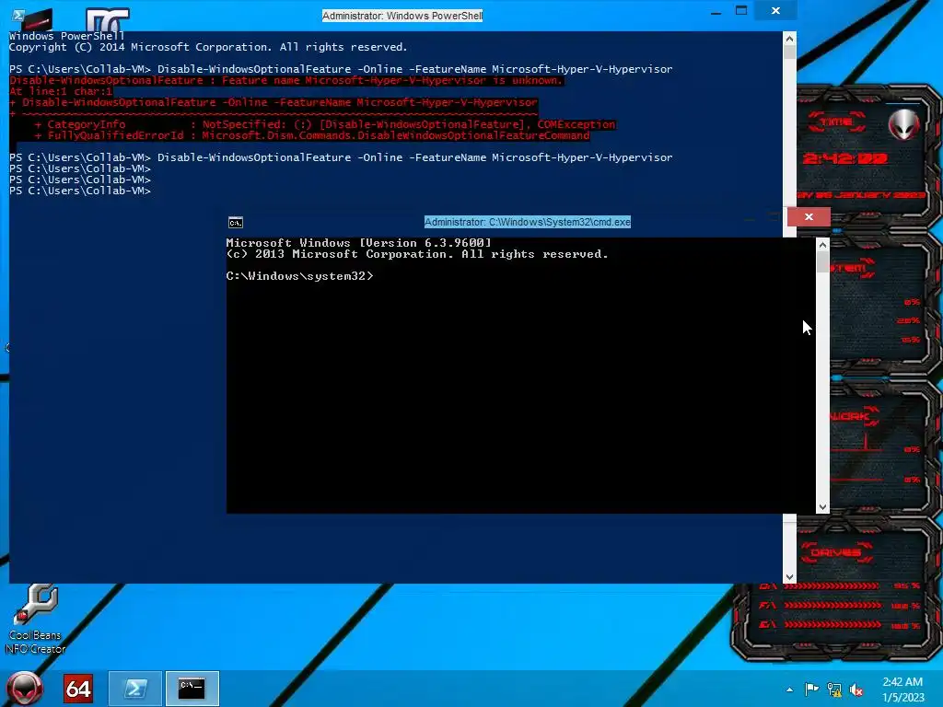Click the last PS C:\Users\Collab-VM> prompt
This screenshot has height=707, width=943.
point(80,191)
